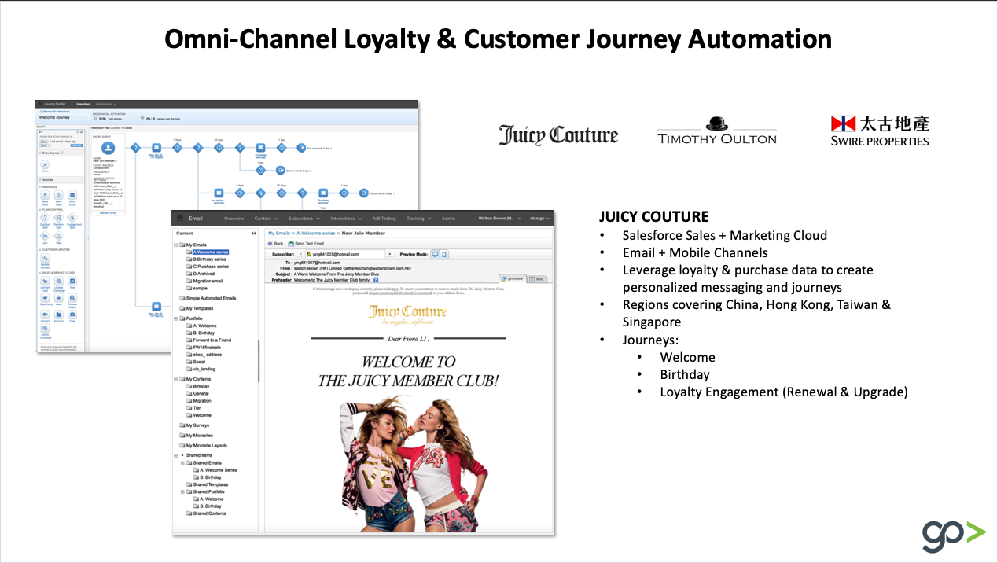This screenshot has width=997, height=563.
Task: Click Send SMS activity icon in Journey Builder
Action: [x=46, y=196]
